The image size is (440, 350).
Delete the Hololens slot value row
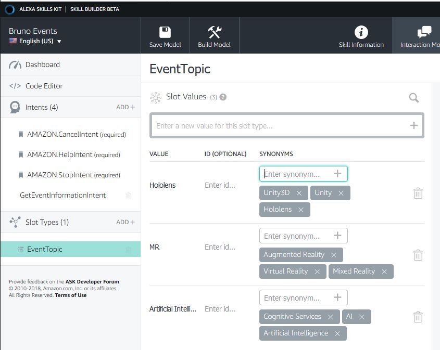(418, 193)
